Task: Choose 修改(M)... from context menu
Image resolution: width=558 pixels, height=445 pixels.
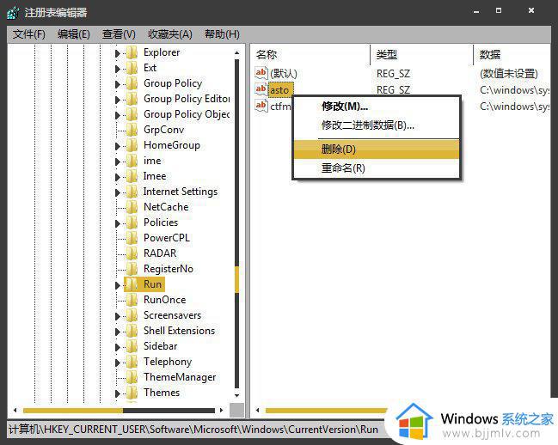Action: coord(377,107)
